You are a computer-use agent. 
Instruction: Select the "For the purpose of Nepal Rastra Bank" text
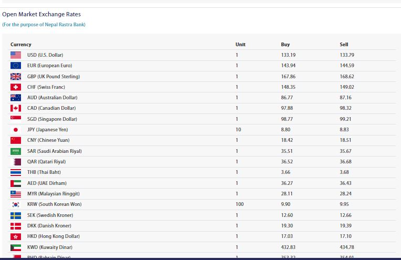[44, 25]
